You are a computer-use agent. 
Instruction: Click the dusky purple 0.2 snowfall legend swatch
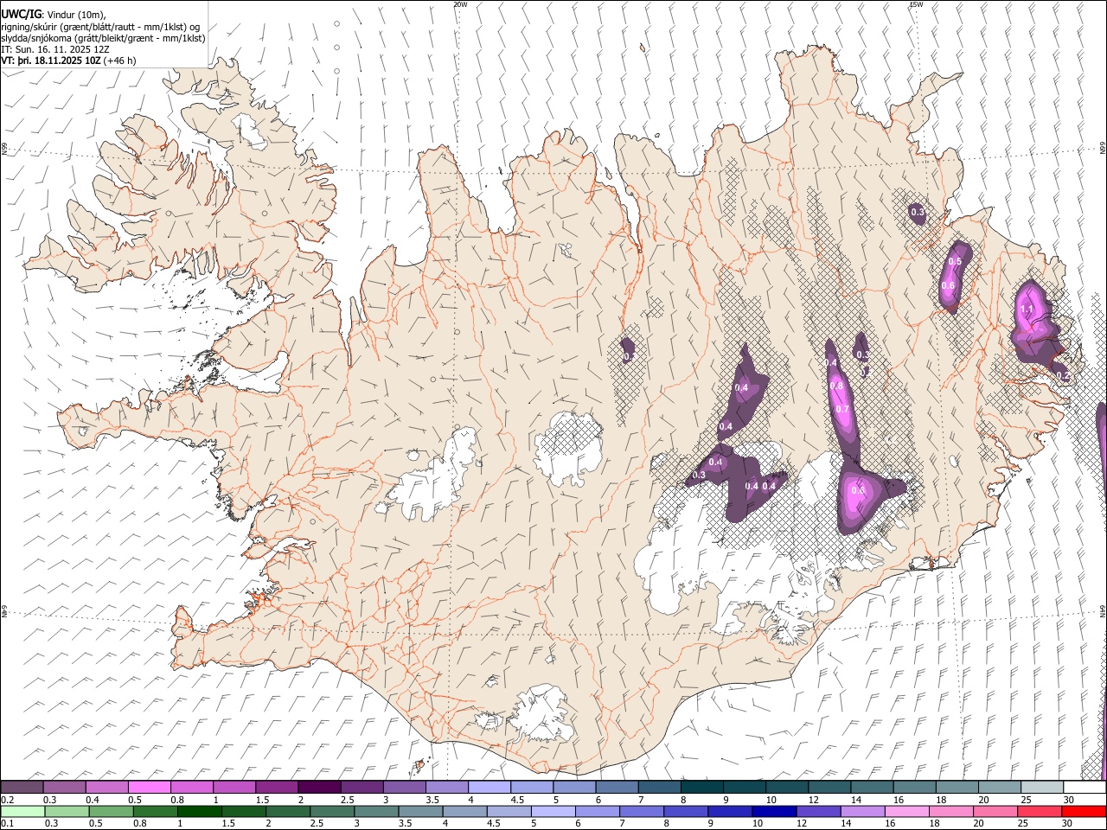click(22, 788)
